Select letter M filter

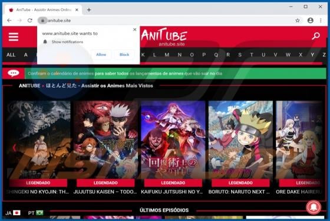pyautogui.click(x=167, y=55)
